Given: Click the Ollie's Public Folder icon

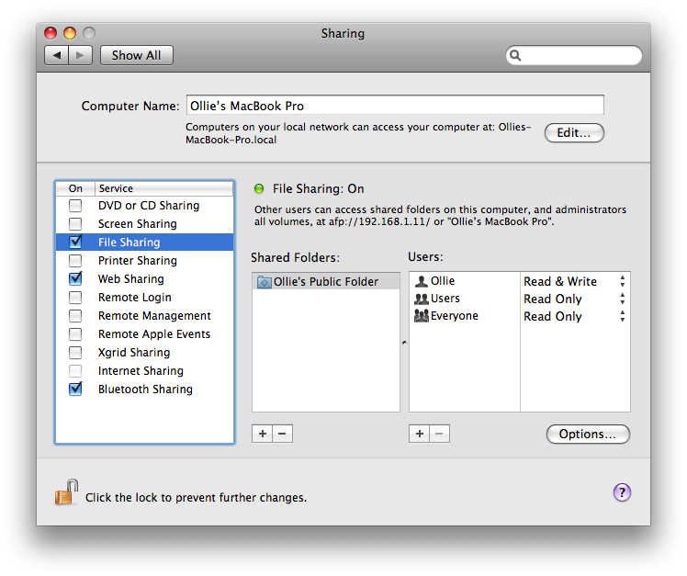Looking at the screenshot, I should coord(265,282).
